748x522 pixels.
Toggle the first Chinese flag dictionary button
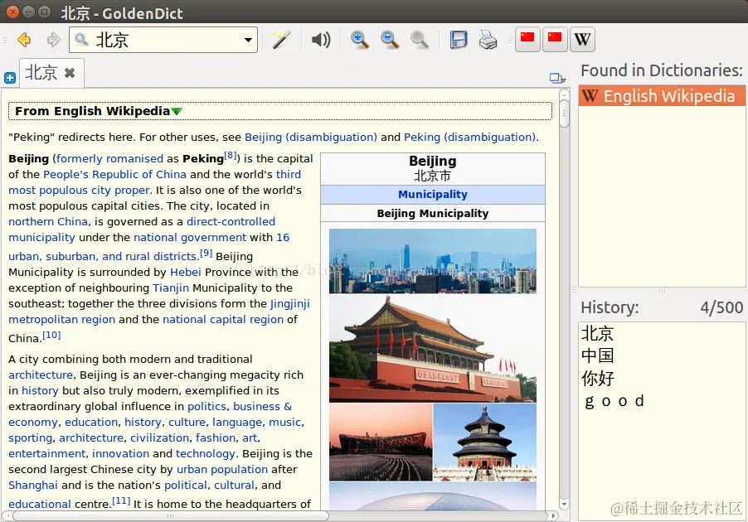coord(527,39)
